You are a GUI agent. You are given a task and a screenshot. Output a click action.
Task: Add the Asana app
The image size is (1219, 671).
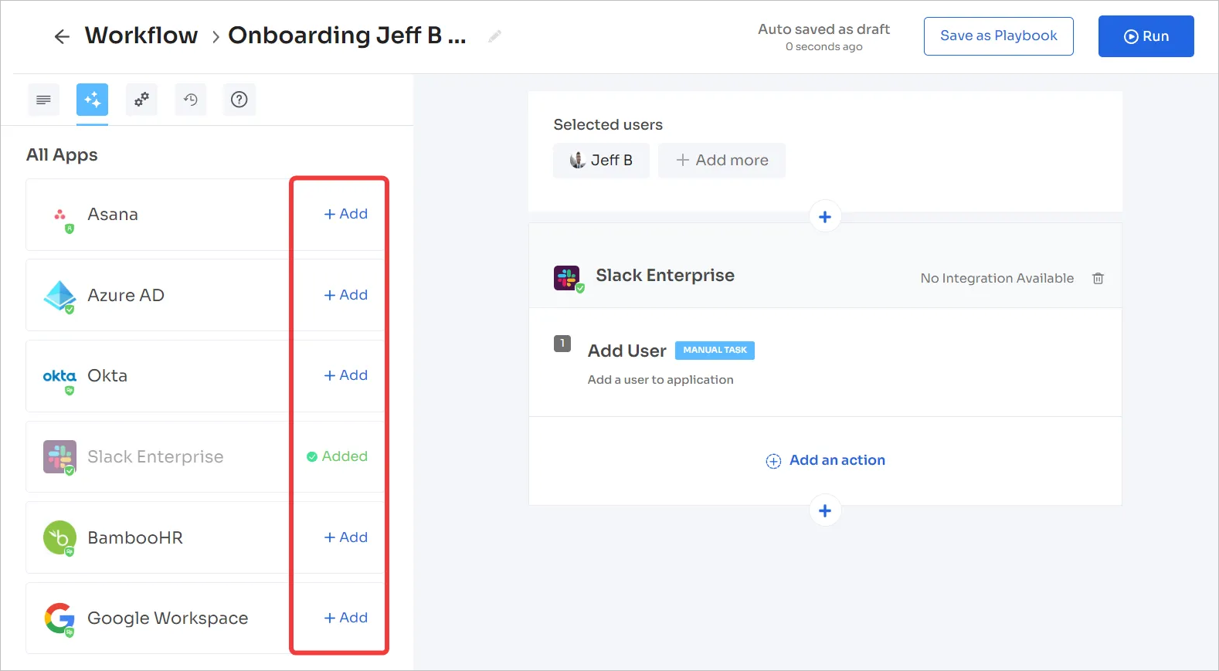pos(345,214)
